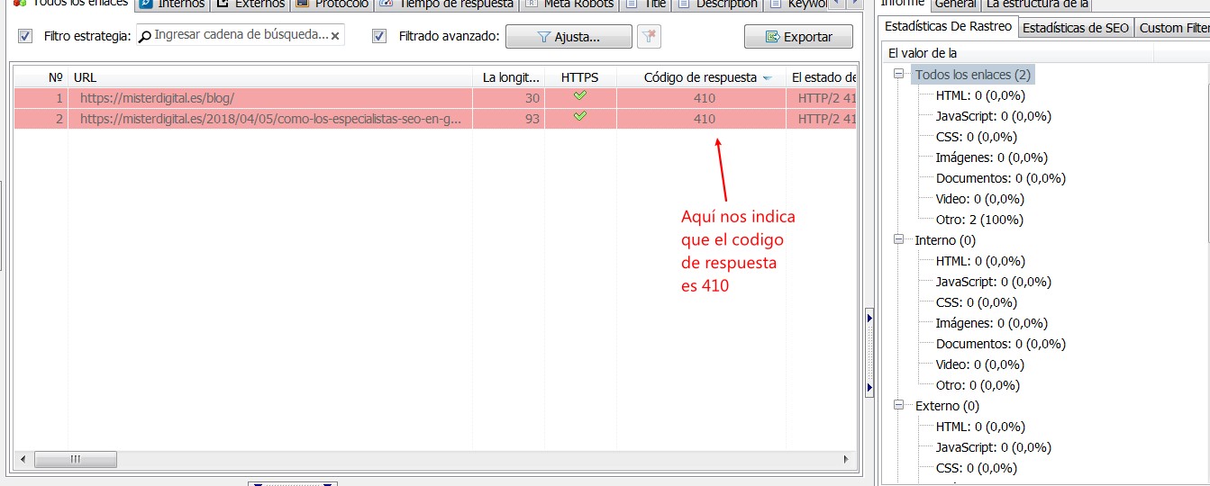
Task: Sort by the La longit... column header
Action: coord(509,77)
